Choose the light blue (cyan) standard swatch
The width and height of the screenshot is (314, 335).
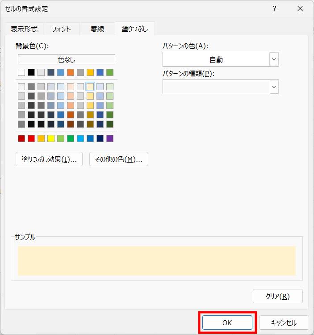(x=80, y=138)
